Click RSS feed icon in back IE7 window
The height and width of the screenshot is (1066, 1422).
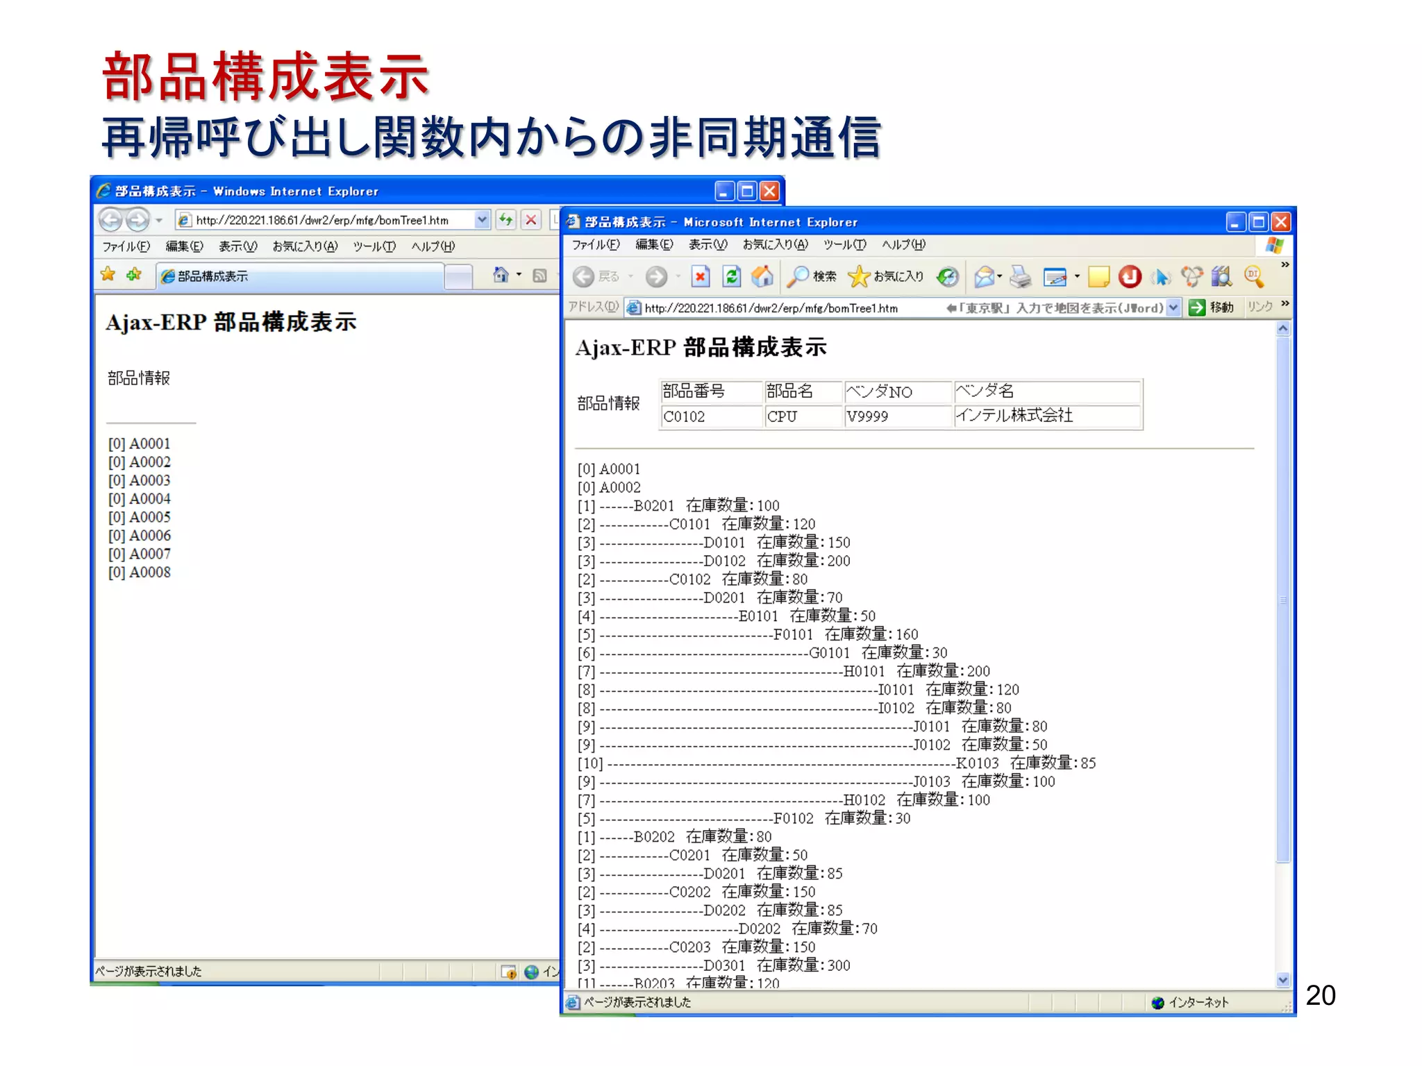[x=539, y=276]
